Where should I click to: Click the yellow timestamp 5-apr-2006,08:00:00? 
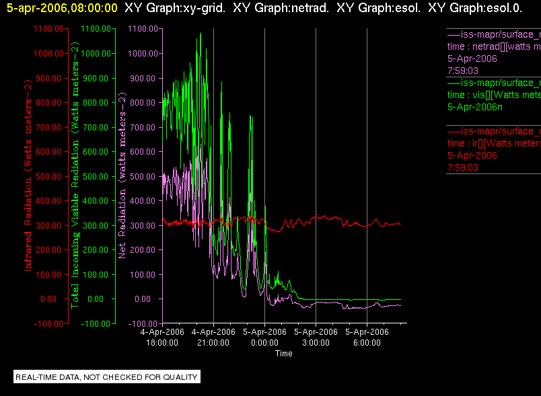point(62,7)
